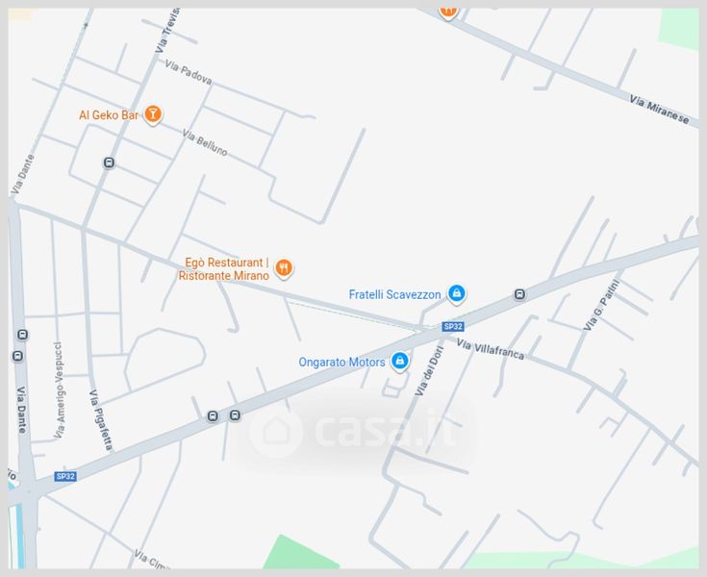Click the casa.it watermark logo

[354, 432]
